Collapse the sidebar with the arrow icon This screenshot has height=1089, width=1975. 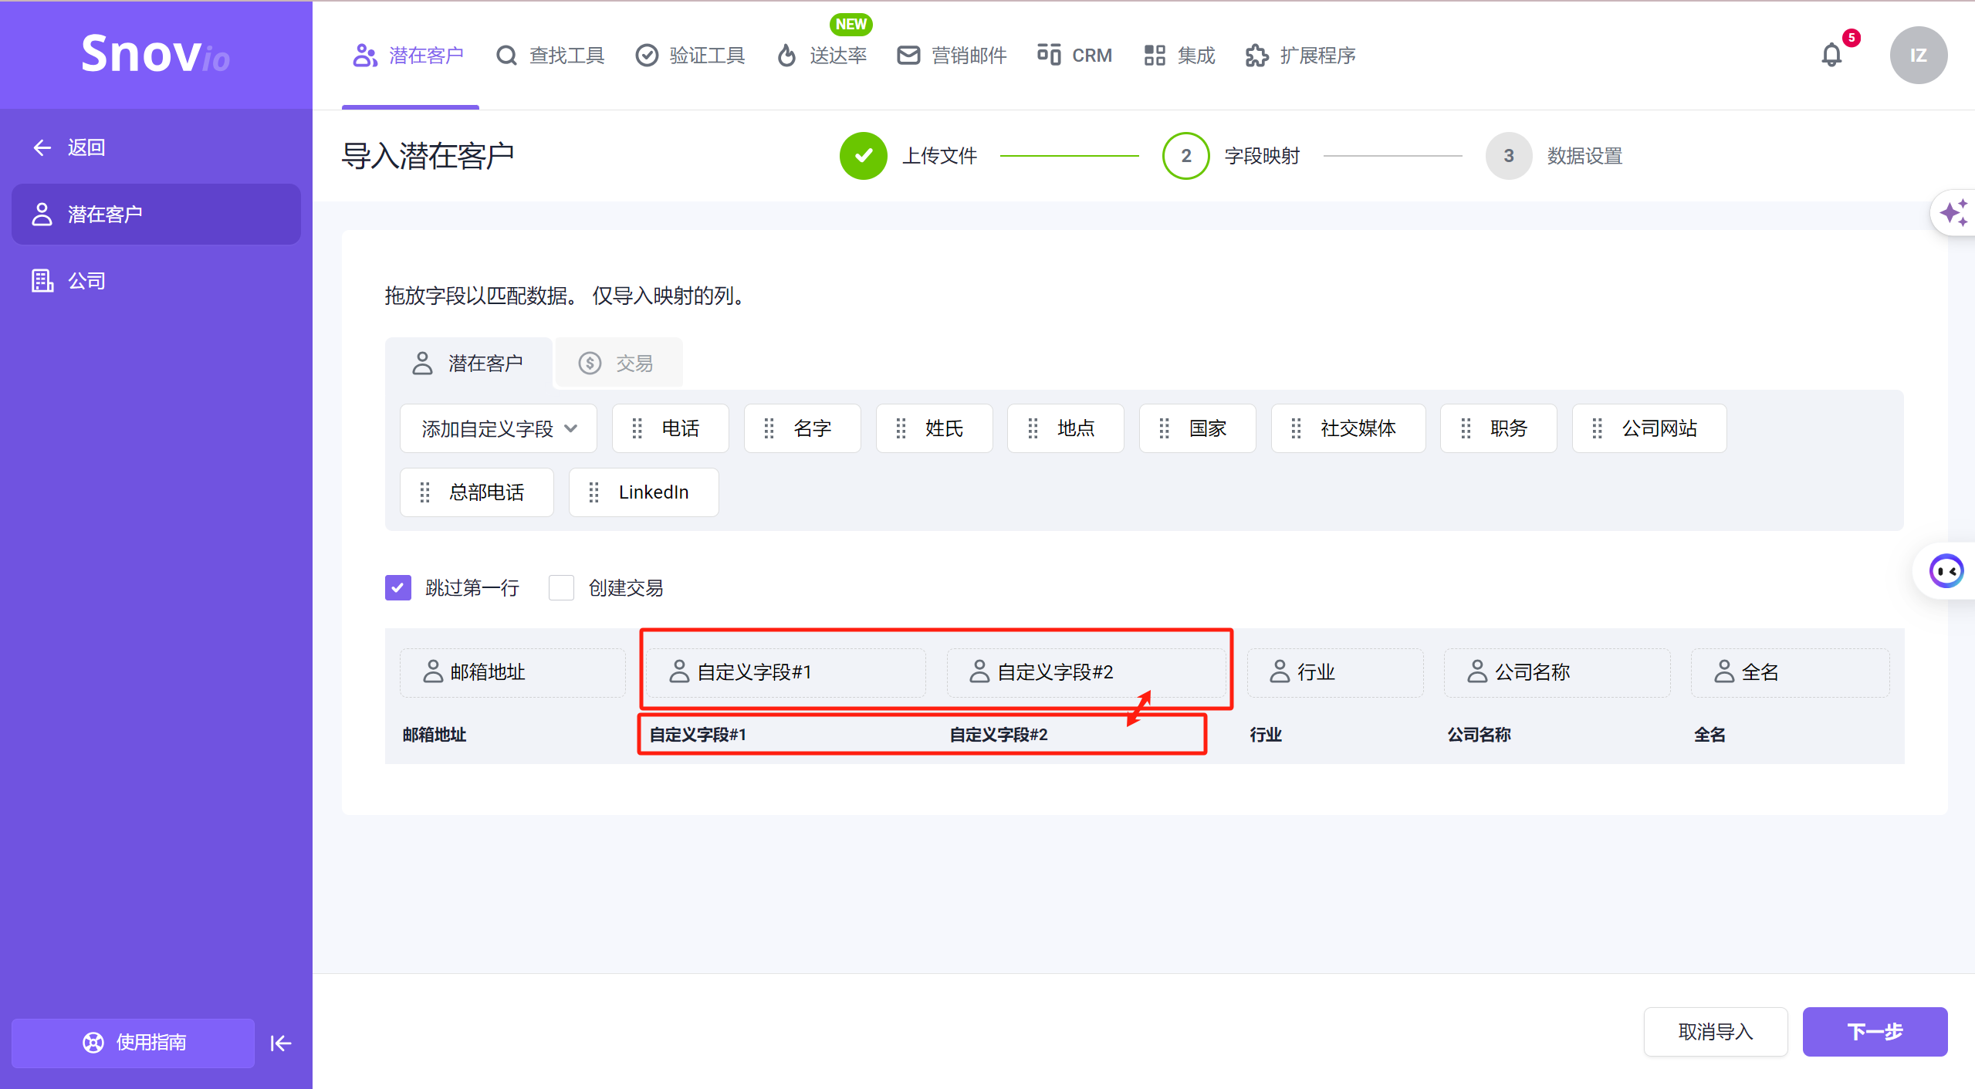(281, 1043)
